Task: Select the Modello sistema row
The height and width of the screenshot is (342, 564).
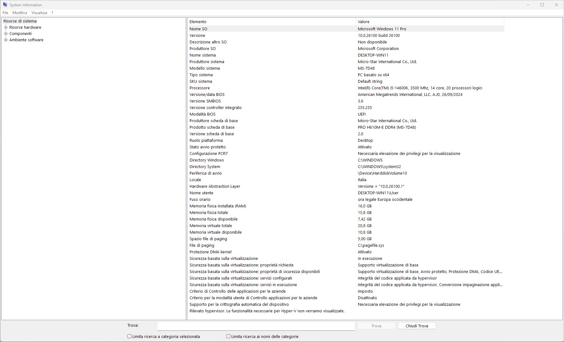Action: pos(346,68)
